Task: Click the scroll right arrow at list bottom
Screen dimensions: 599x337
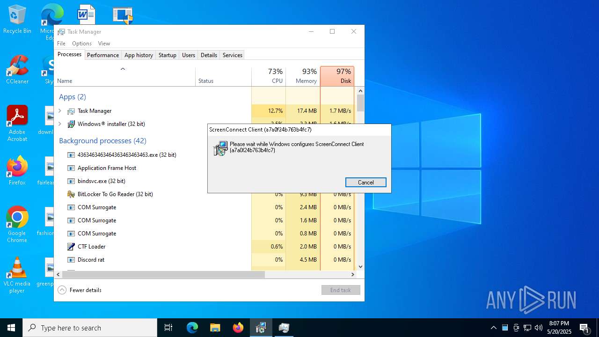Action: tap(353, 274)
